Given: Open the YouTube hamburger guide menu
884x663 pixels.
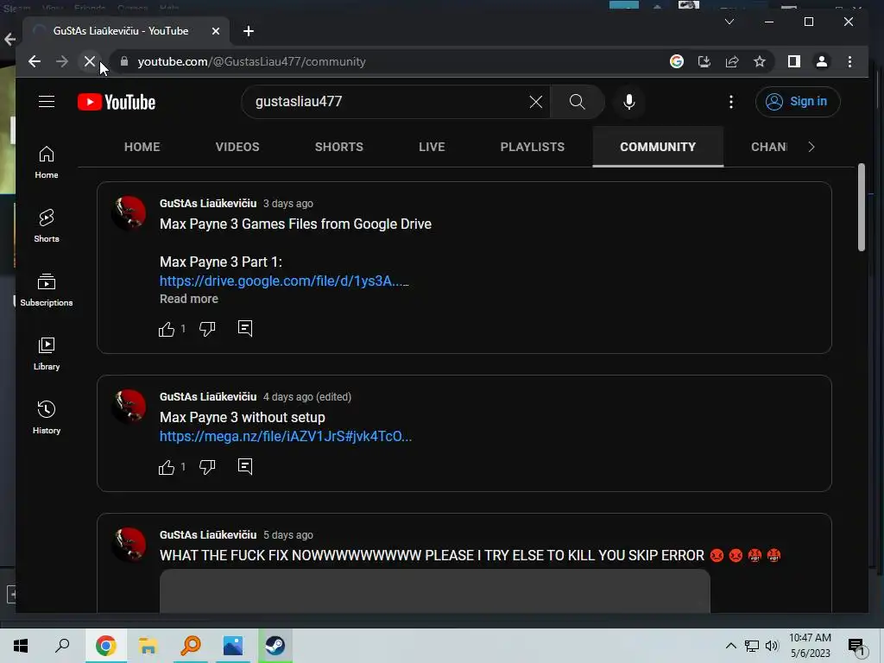Looking at the screenshot, I should (x=47, y=102).
